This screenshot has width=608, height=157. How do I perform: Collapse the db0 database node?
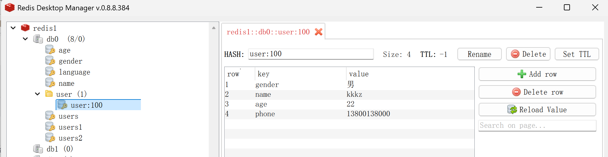pyautogui.click(x=25, y=39)
